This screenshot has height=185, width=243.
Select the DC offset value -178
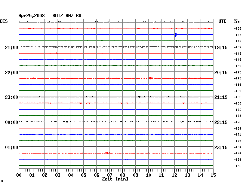point(237,122)
